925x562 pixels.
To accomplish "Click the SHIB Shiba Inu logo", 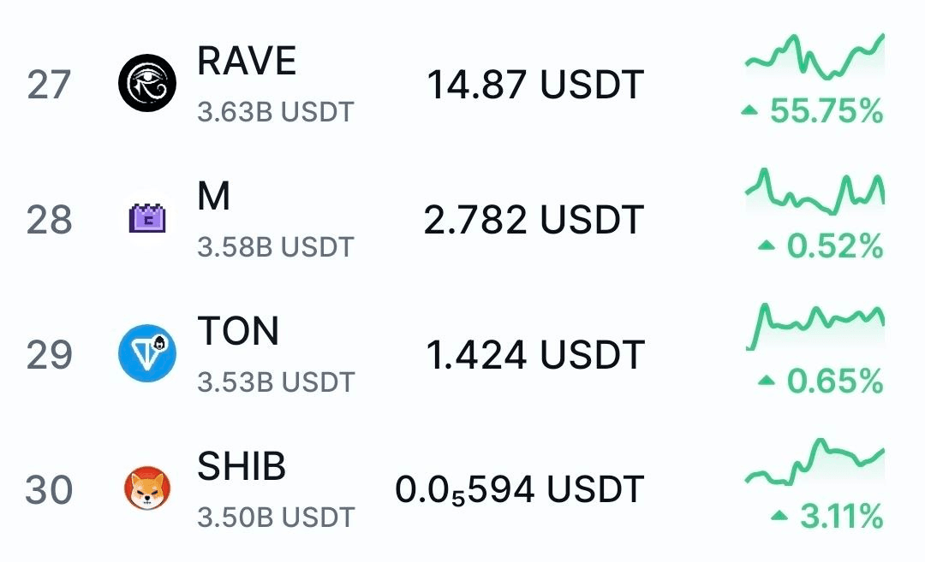I will 146,489.
